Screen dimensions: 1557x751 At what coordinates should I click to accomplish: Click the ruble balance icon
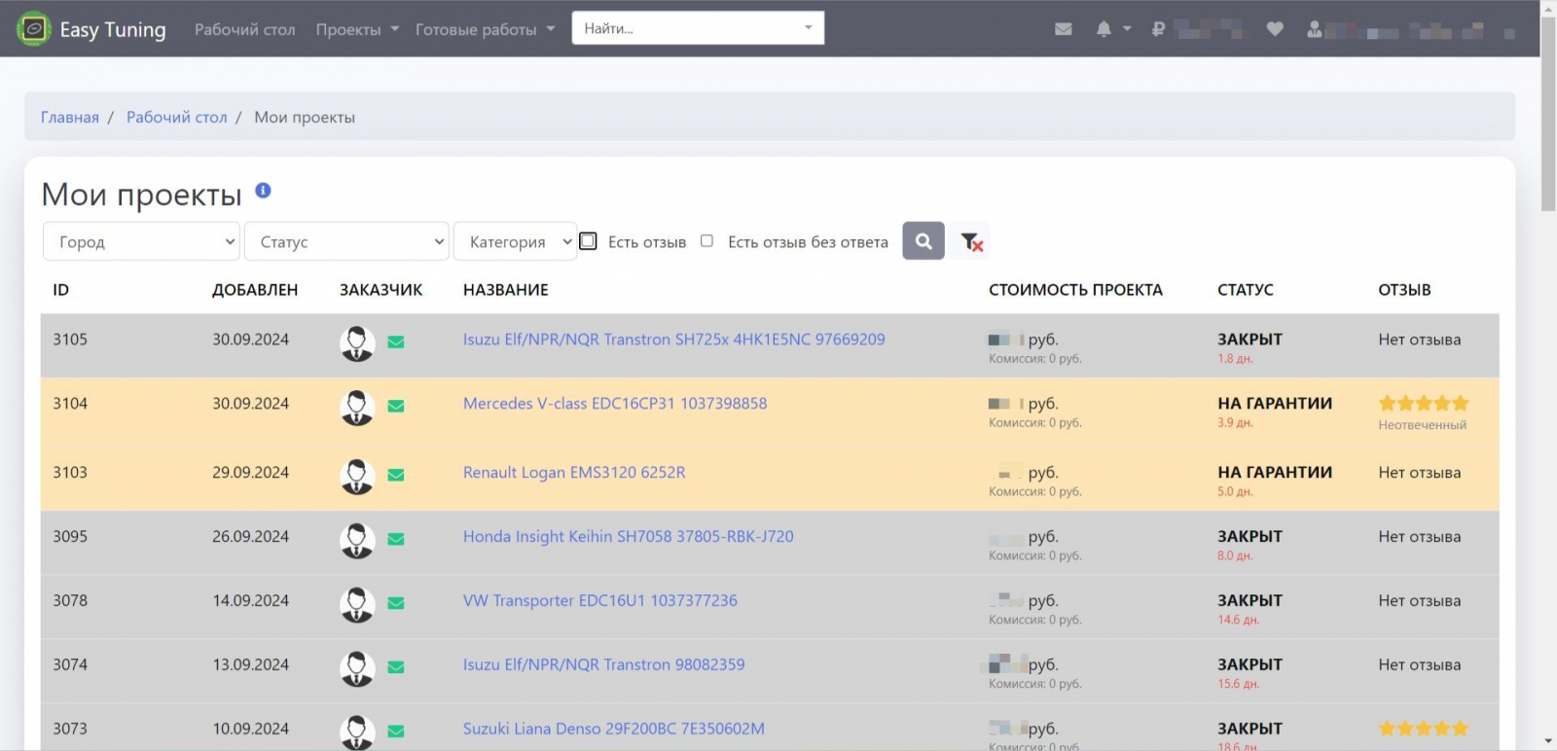1158,29
